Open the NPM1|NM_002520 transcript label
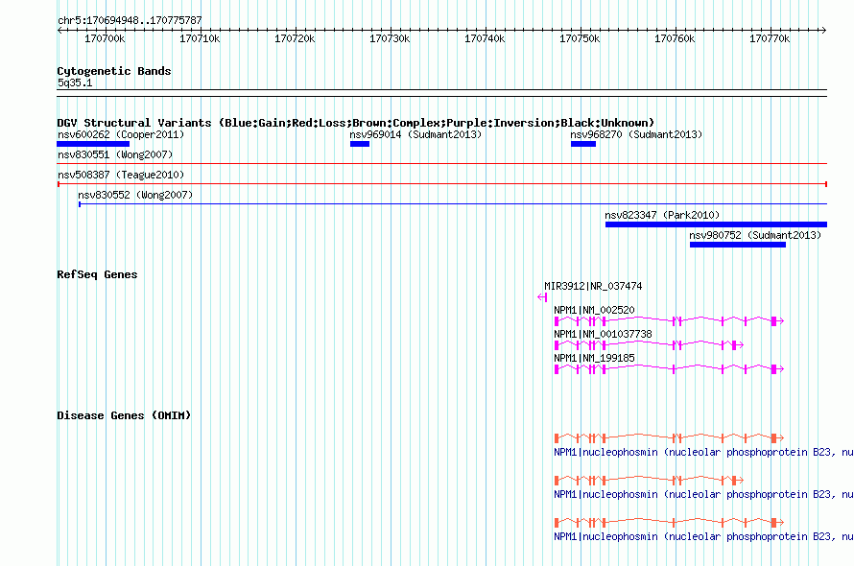Viewport: 854px width, 566px height. point(594,310)
